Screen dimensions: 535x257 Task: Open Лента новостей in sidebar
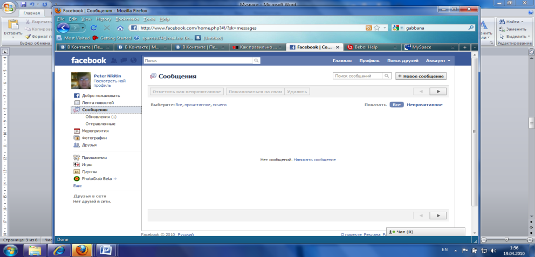click(x=98, y=102)
